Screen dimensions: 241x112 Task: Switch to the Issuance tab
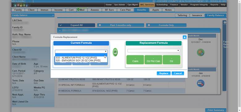click(197, 15)
